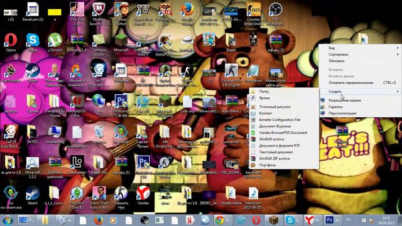Open Разрешение экрана from the context menu

tap(360, 100)
